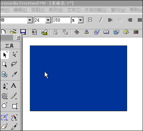
Task: Choose the Lasso tool
Action: point(14,64)
